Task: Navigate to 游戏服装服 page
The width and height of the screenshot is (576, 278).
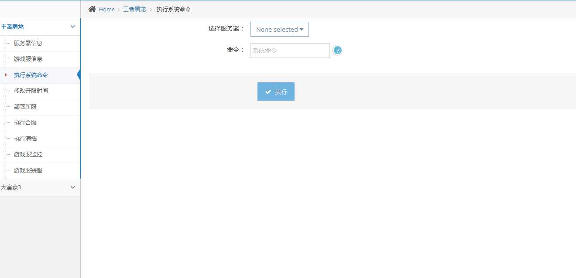Action: 28,170
